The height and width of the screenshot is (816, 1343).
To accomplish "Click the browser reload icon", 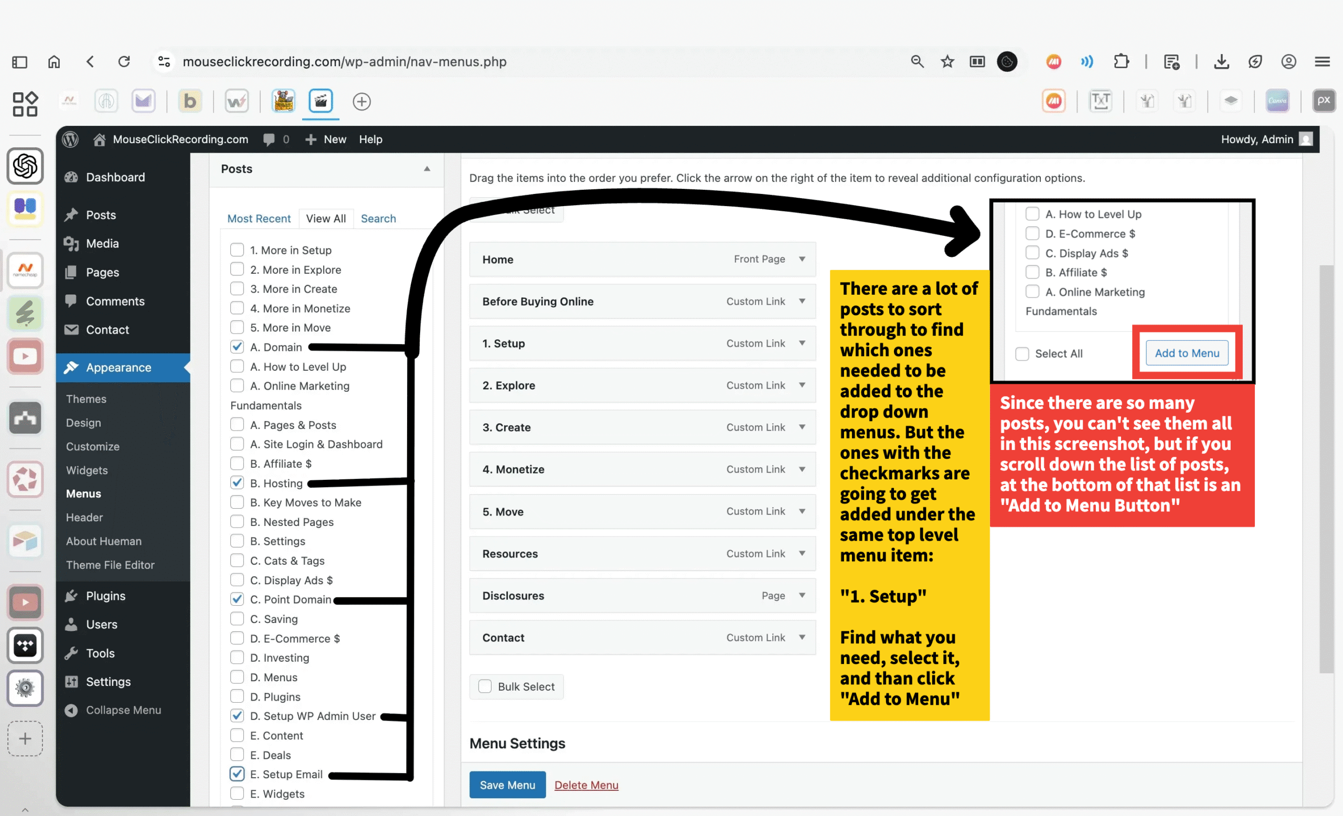I will click(x=124, y=61).
